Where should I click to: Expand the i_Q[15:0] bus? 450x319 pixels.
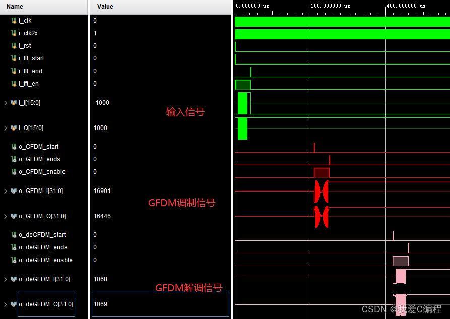(x=5, y=128)
